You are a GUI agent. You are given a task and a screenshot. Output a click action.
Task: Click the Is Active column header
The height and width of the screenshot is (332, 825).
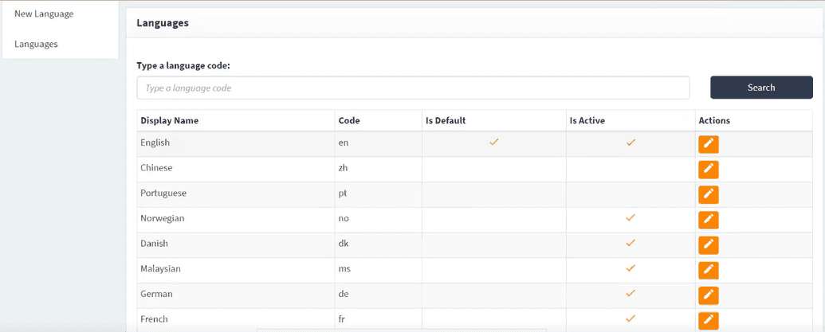[x=587, y=120]
